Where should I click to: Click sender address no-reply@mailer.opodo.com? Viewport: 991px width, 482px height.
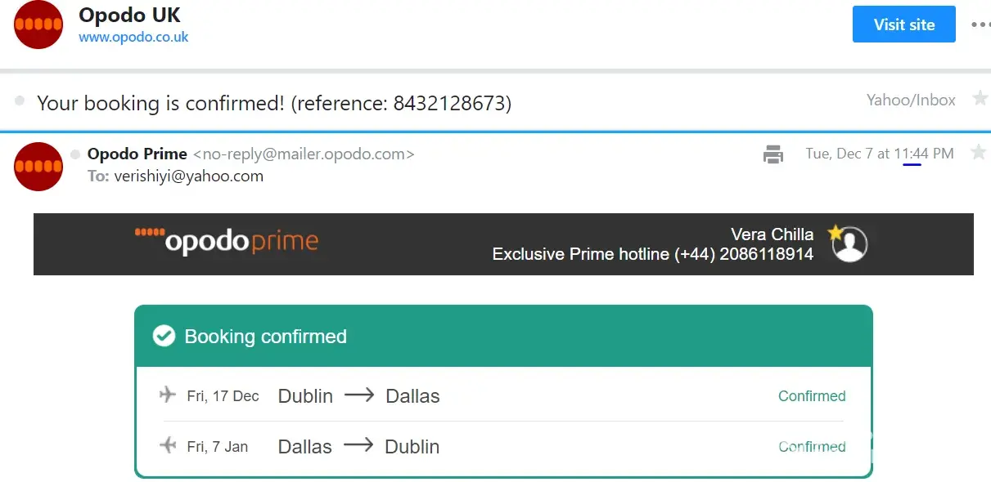pyautogui.click(x=304, y=154)
